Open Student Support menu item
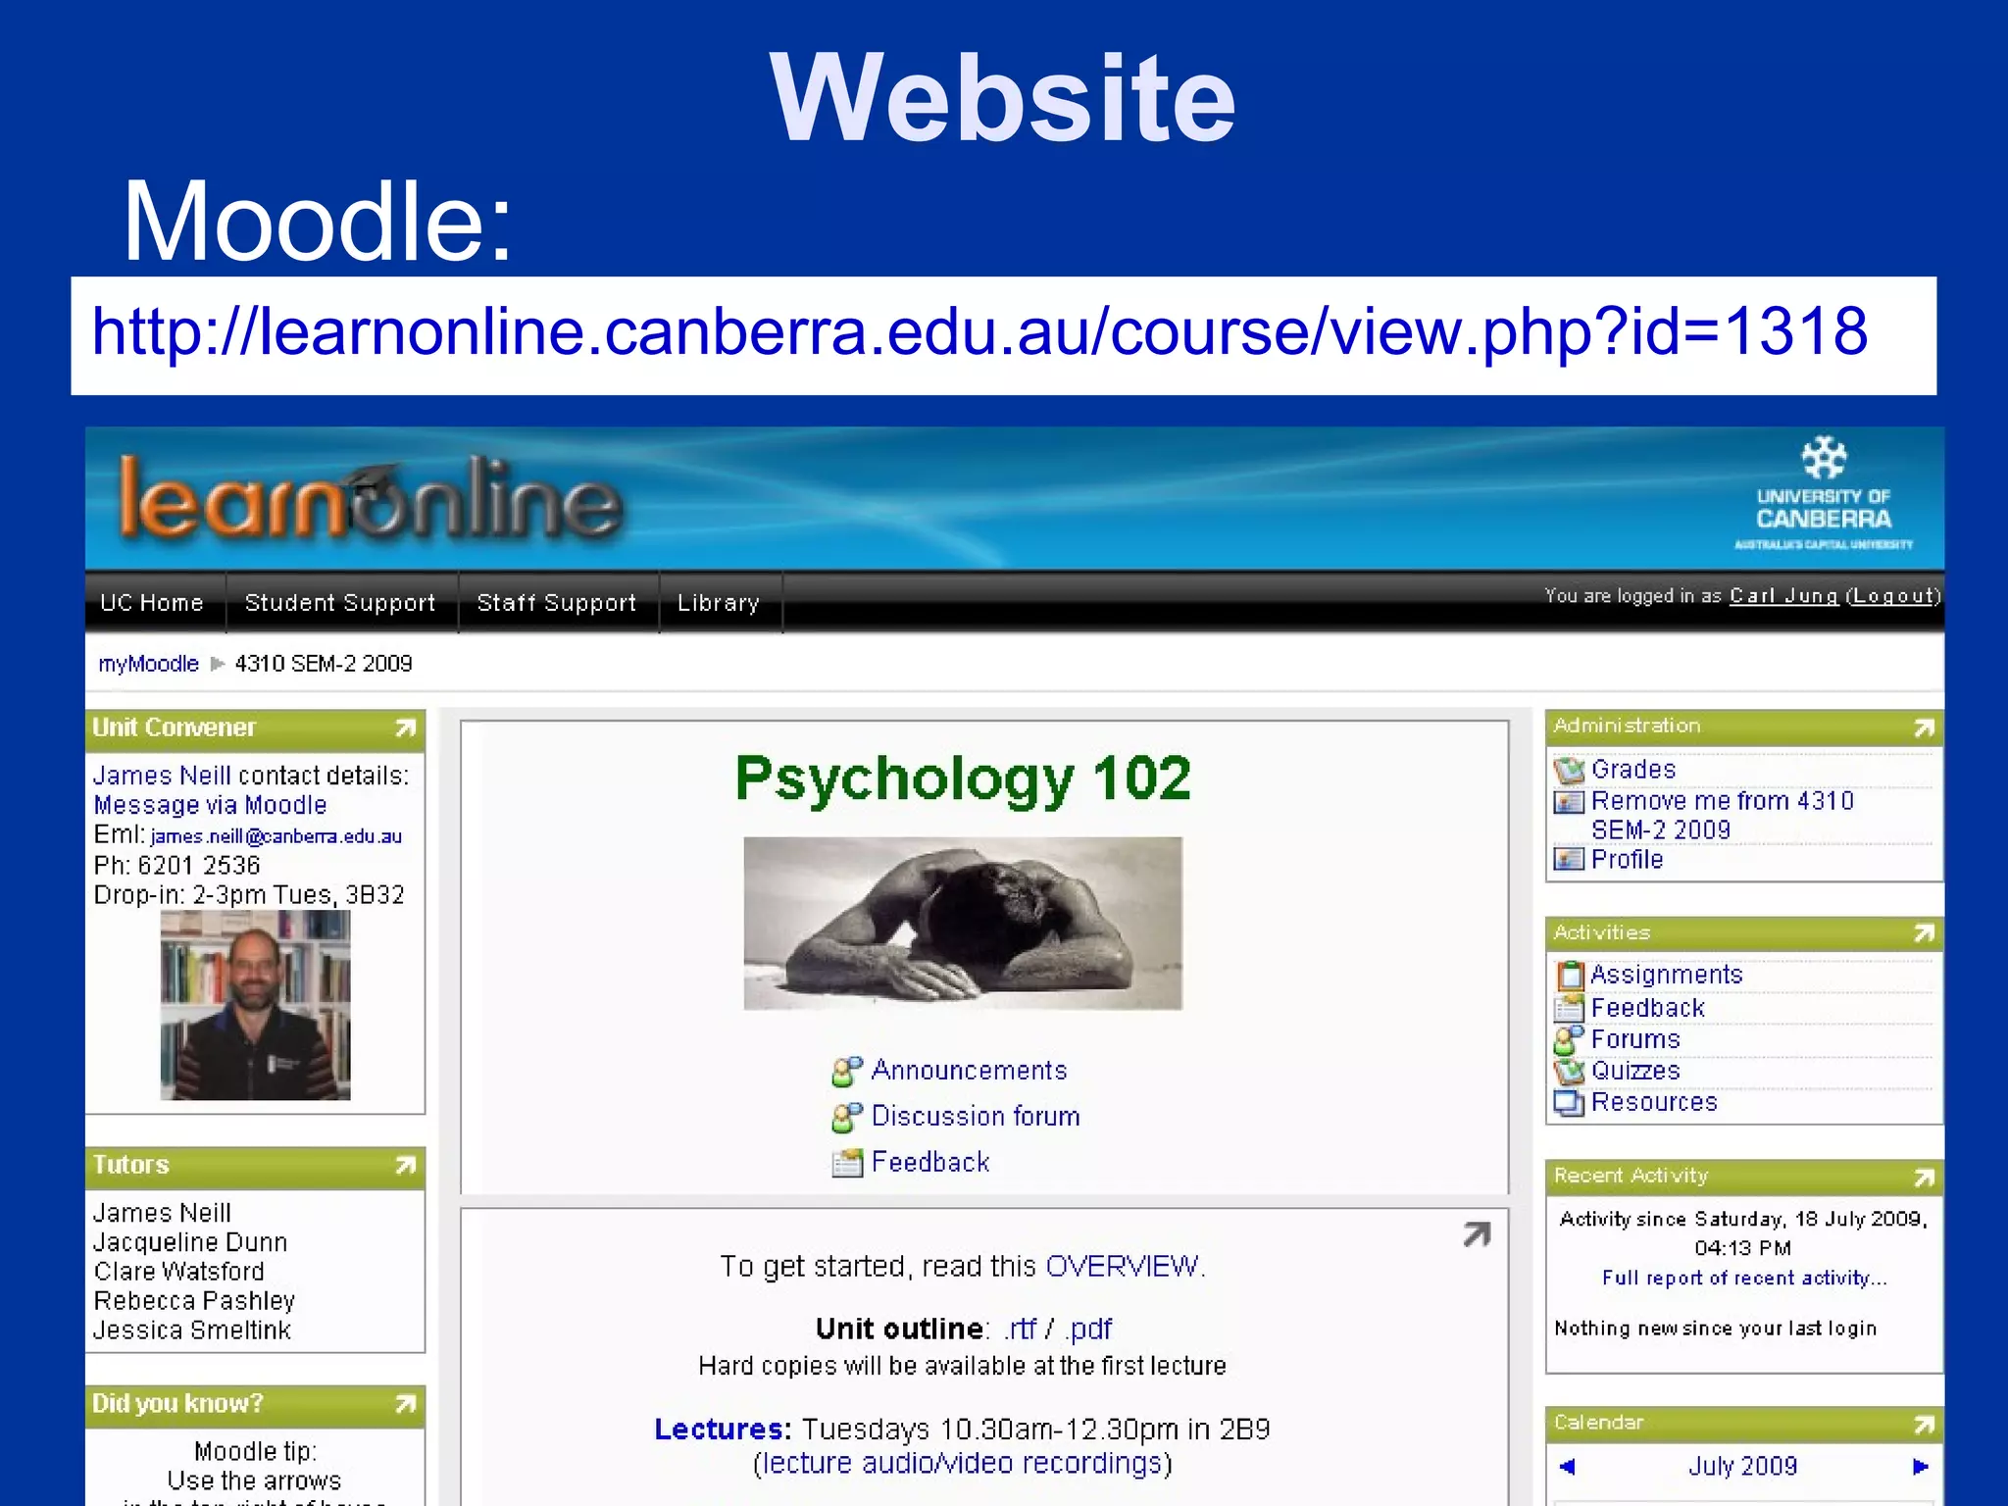 coord(340,602)
